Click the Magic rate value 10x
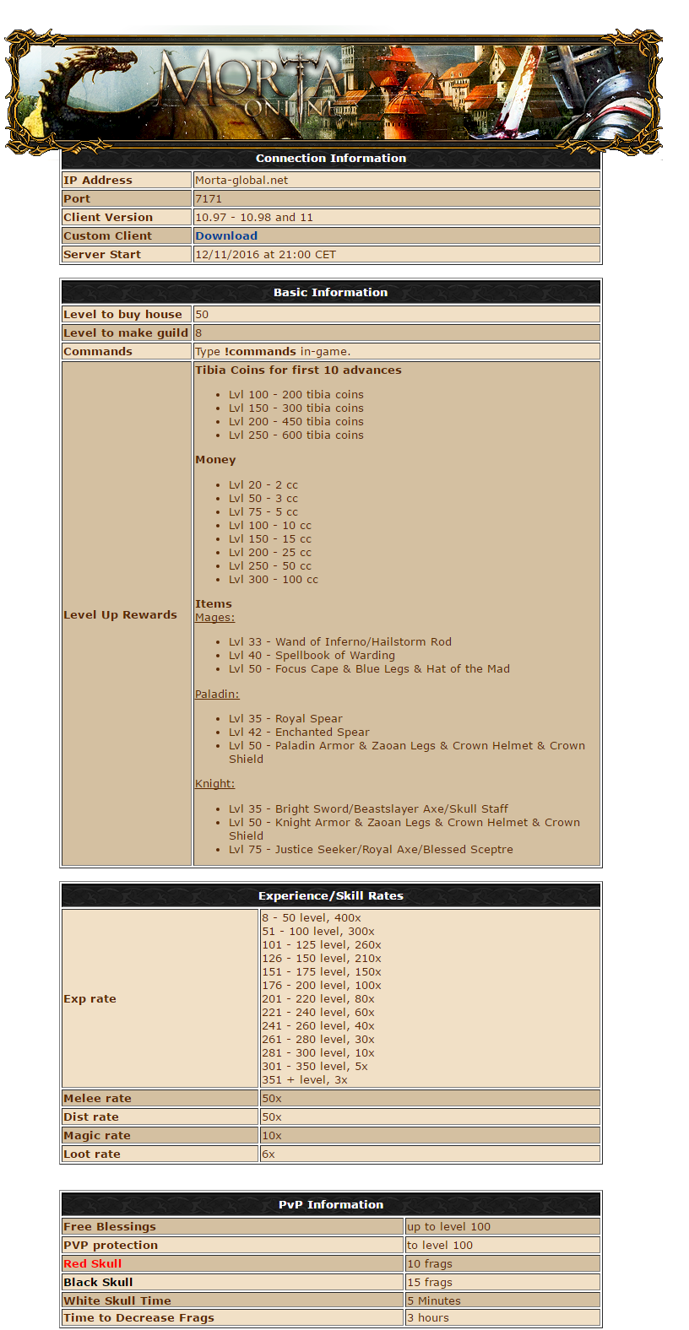The width and height of the screenshot is (689, 1330). (272, 1136)
